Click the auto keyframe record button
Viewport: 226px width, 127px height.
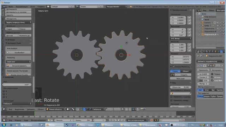[x=151, y=120]
